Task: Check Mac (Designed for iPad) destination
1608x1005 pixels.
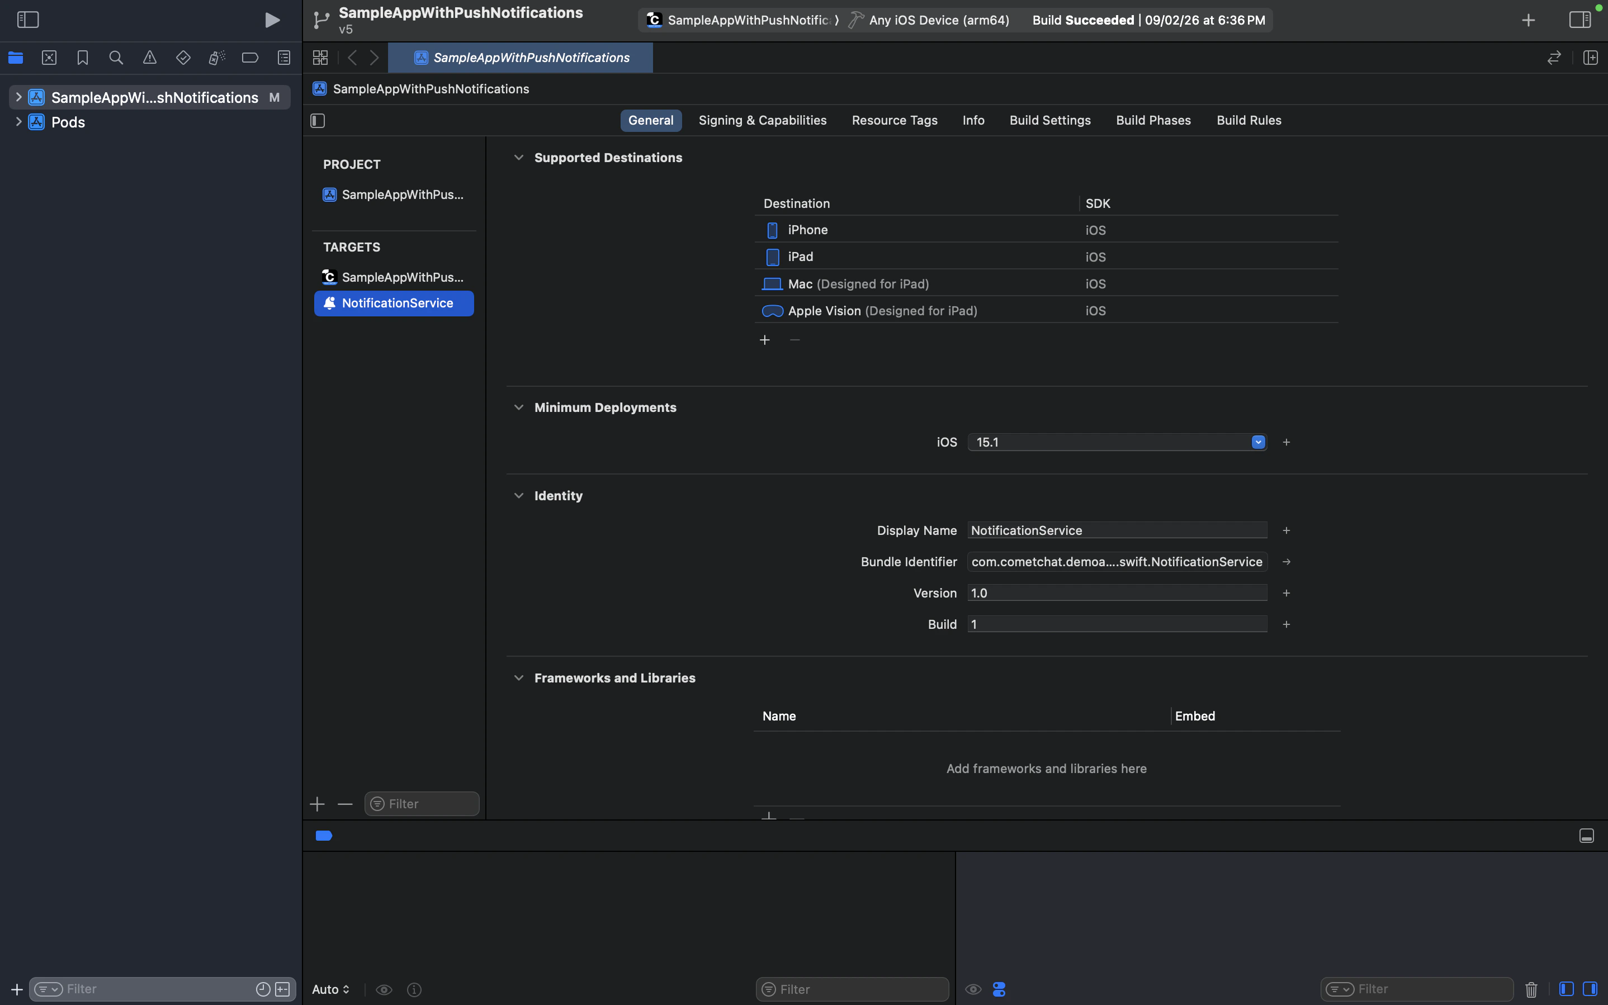Action: point(772,284)
